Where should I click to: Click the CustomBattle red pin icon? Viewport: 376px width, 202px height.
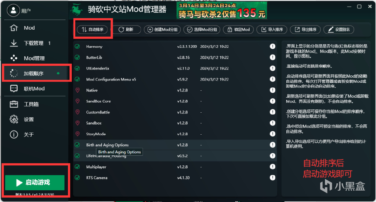click(x=77, y=112)
